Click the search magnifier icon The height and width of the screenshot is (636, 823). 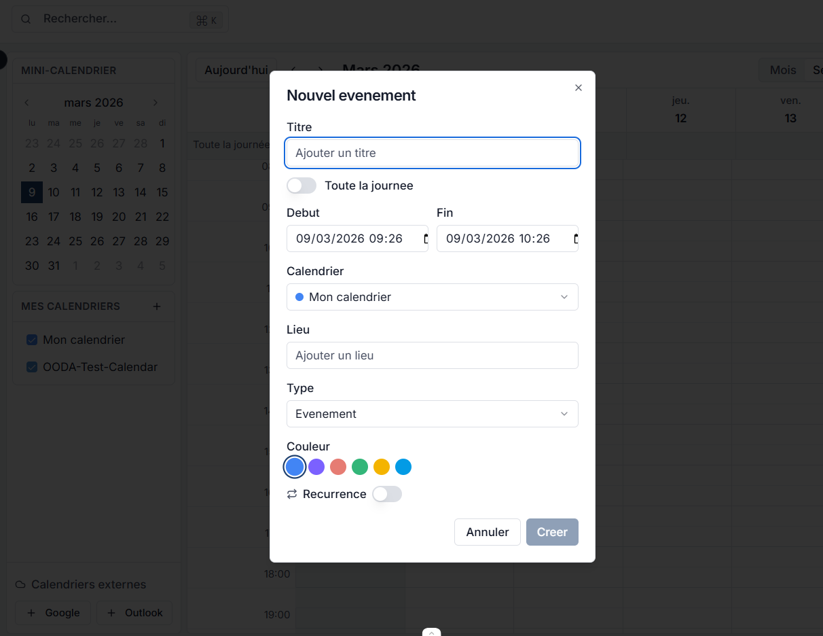tap(25, 18)
